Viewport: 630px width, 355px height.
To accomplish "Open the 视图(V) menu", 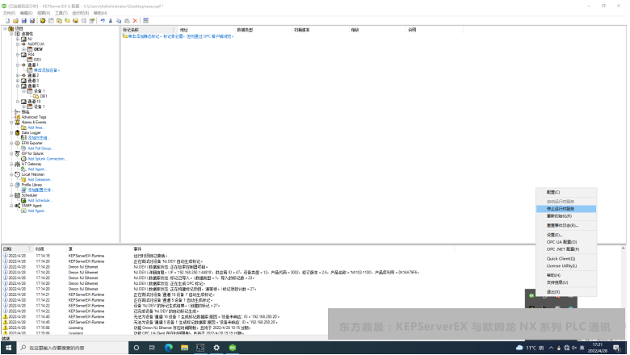I will (44, 13).
